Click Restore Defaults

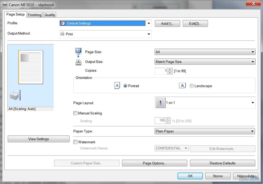click(222, 163)
